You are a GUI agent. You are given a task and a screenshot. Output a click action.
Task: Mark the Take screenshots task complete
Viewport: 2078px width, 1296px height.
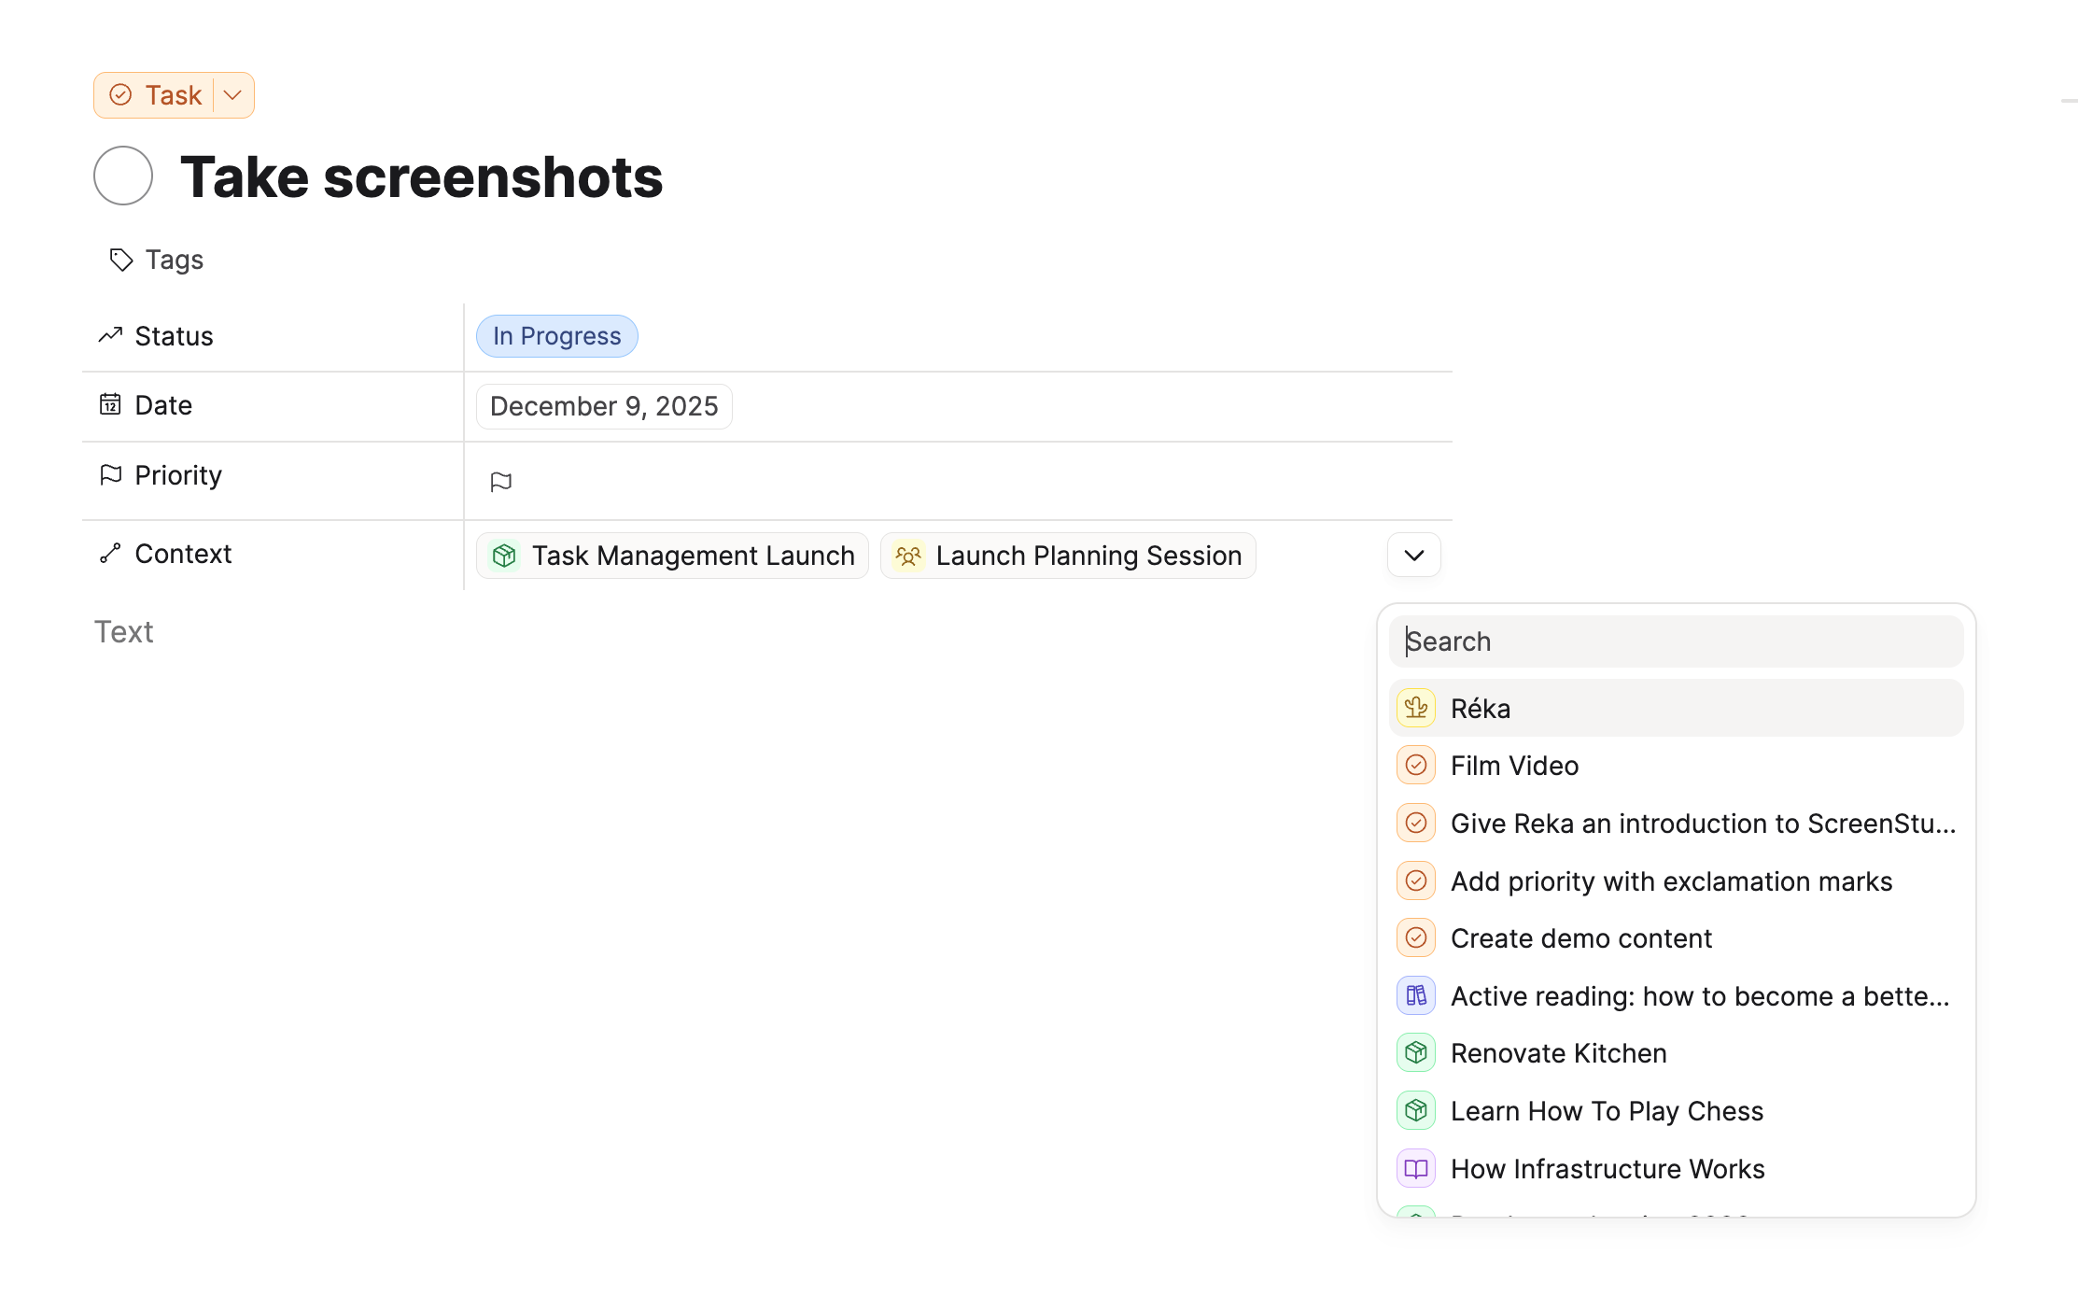tap(123, 176)
